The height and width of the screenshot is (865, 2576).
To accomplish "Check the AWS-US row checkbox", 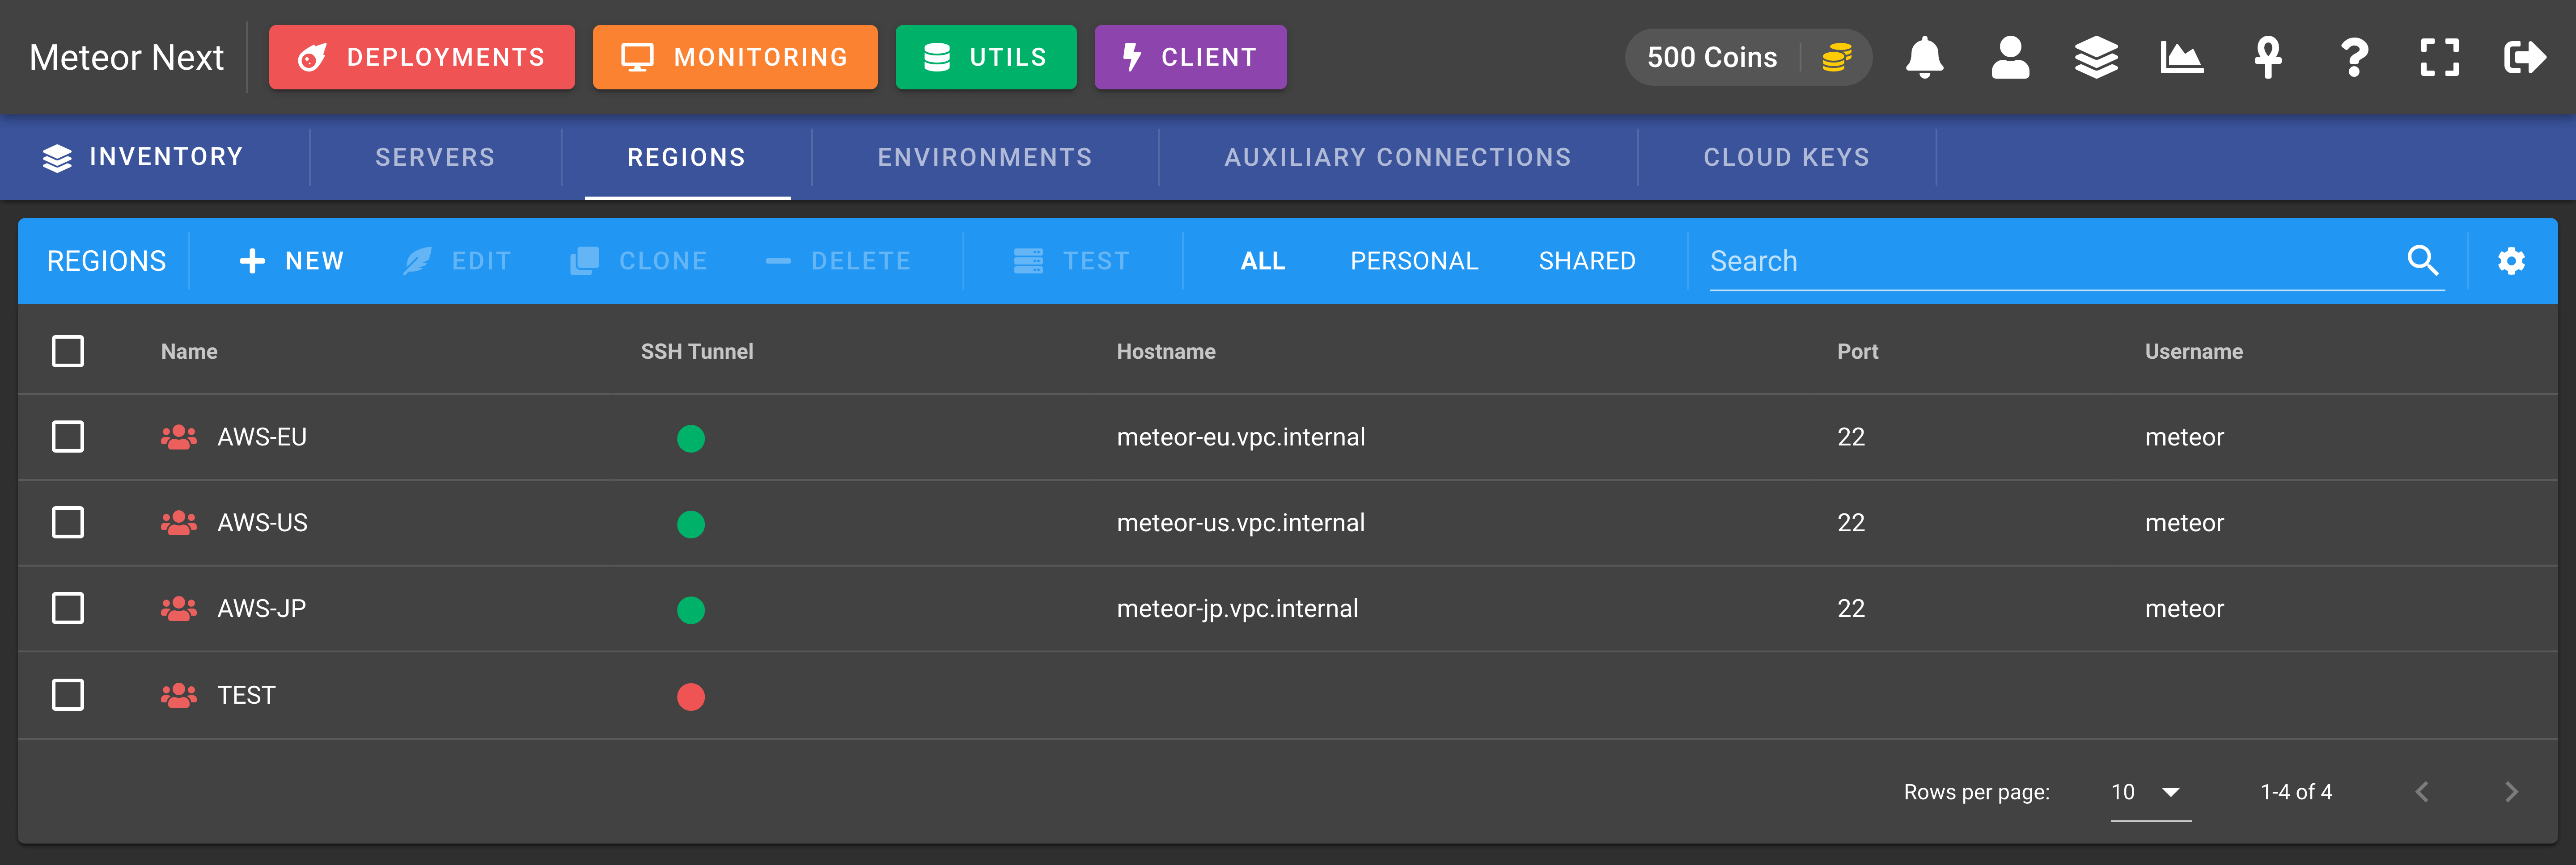I will 68,522.
